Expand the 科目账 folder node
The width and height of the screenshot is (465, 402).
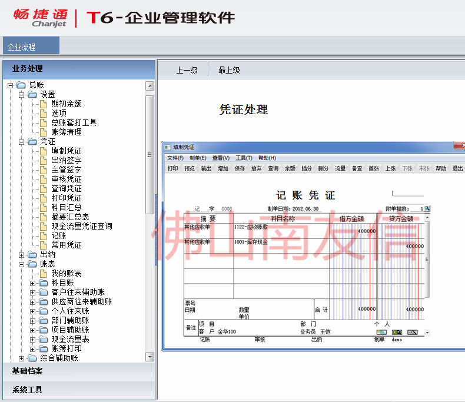32,283
